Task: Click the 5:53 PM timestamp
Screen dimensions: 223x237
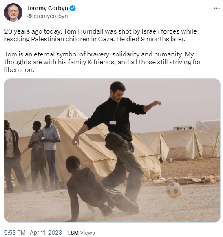Action: coord(15,233)
